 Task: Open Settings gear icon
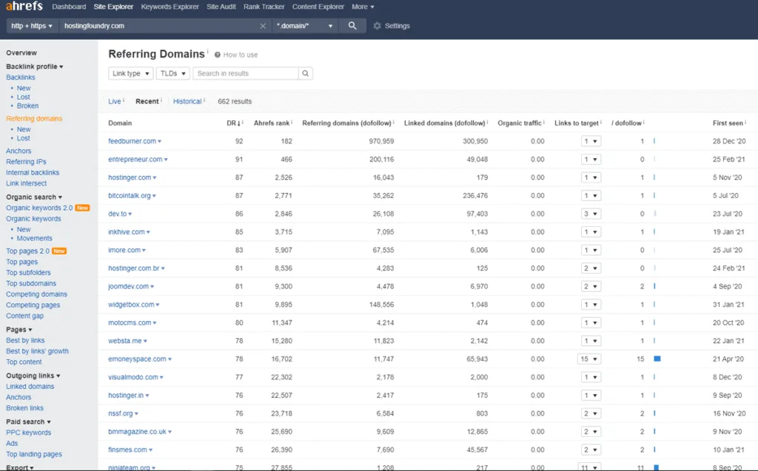377,26
